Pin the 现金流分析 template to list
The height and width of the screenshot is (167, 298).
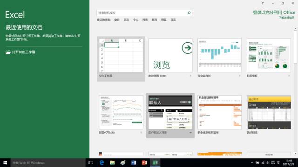239,76
